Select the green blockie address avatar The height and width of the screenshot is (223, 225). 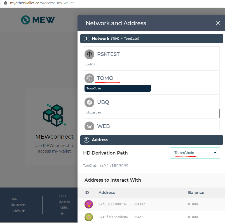tap(88, 217)
